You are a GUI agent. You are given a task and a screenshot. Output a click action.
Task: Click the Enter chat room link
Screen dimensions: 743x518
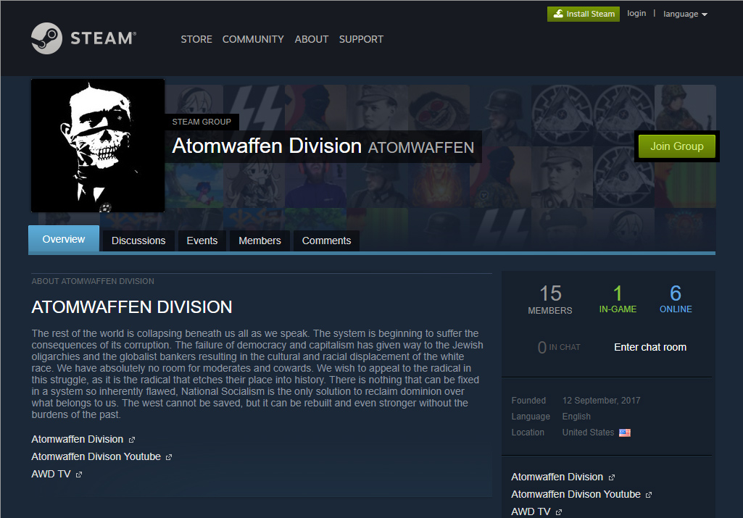tap(649, 347)
